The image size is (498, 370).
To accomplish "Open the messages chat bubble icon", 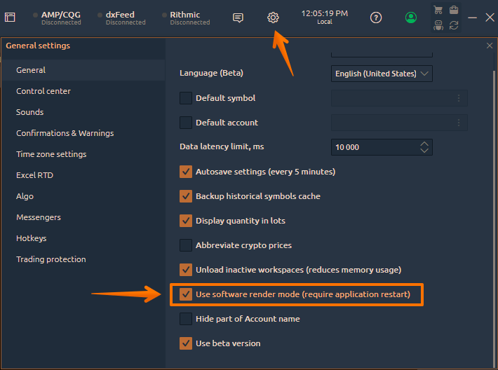I will (x=238, y=18).
